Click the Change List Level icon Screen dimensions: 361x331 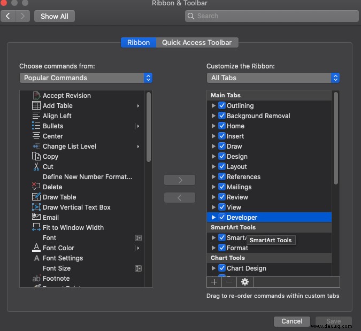(36, 146)
